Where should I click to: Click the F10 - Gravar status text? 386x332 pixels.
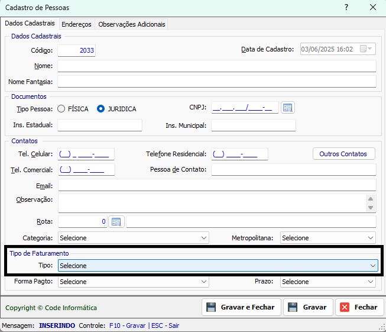[x=128, y=325]
